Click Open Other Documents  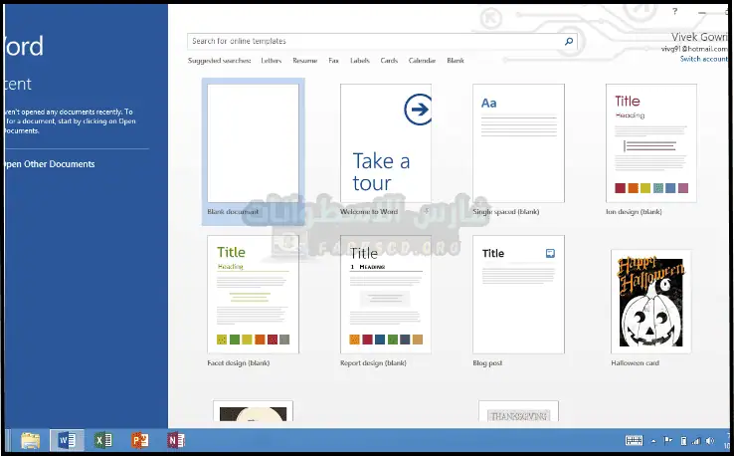click(50, 164)
